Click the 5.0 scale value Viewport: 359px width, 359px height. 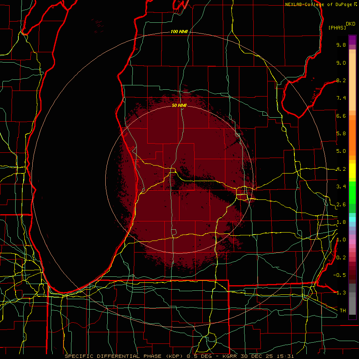(x=341, y=151)
